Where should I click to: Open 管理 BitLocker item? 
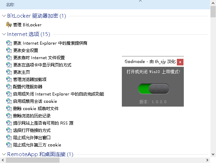tap(27, 25)
